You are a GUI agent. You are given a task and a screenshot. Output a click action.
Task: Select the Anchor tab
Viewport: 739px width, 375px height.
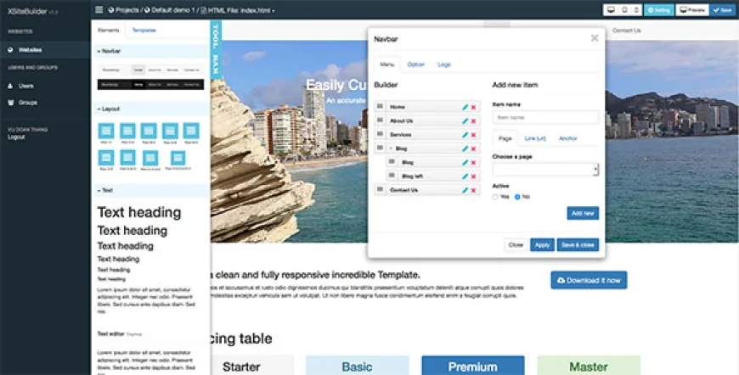(568, 138)
